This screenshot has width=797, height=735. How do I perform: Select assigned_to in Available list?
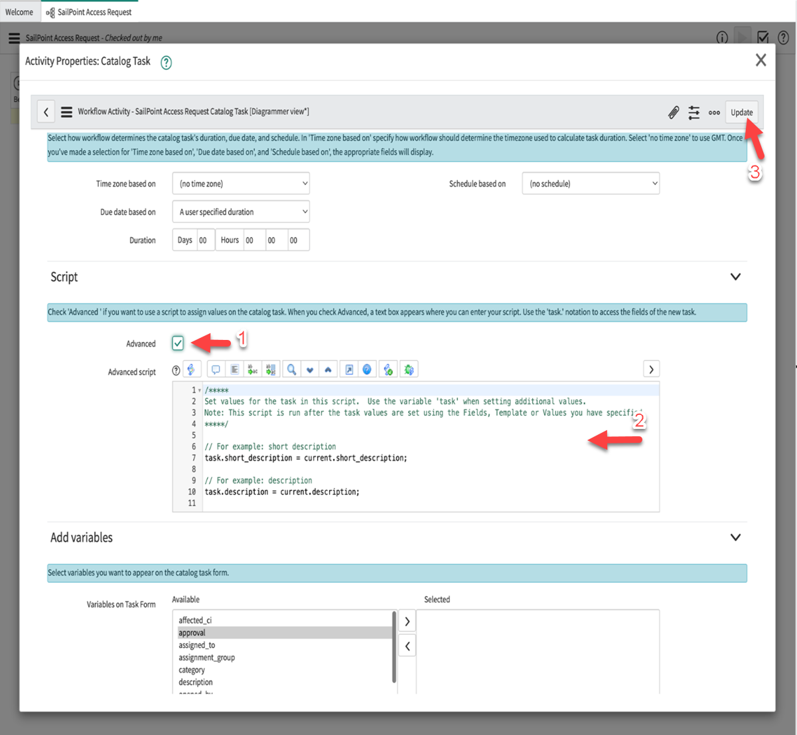coord(196,645)
